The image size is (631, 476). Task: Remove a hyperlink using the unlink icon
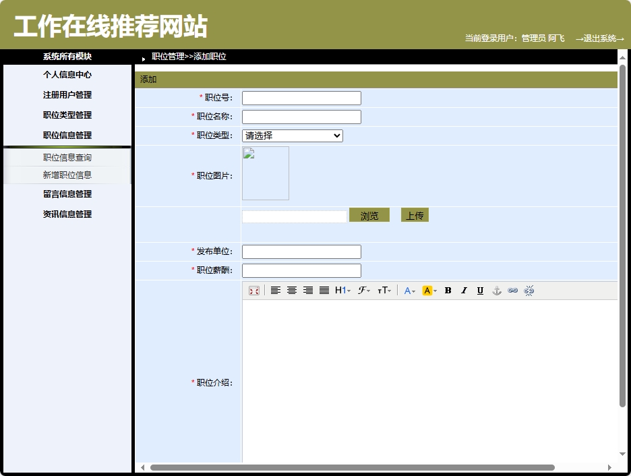click(530, 290)
